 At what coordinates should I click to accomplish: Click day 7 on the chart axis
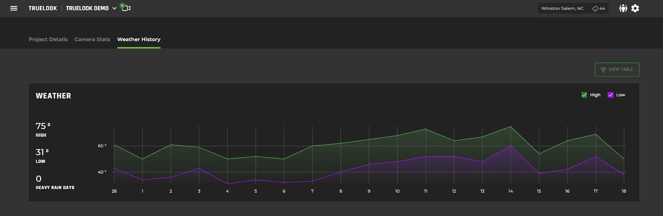[x=312, y=191]
